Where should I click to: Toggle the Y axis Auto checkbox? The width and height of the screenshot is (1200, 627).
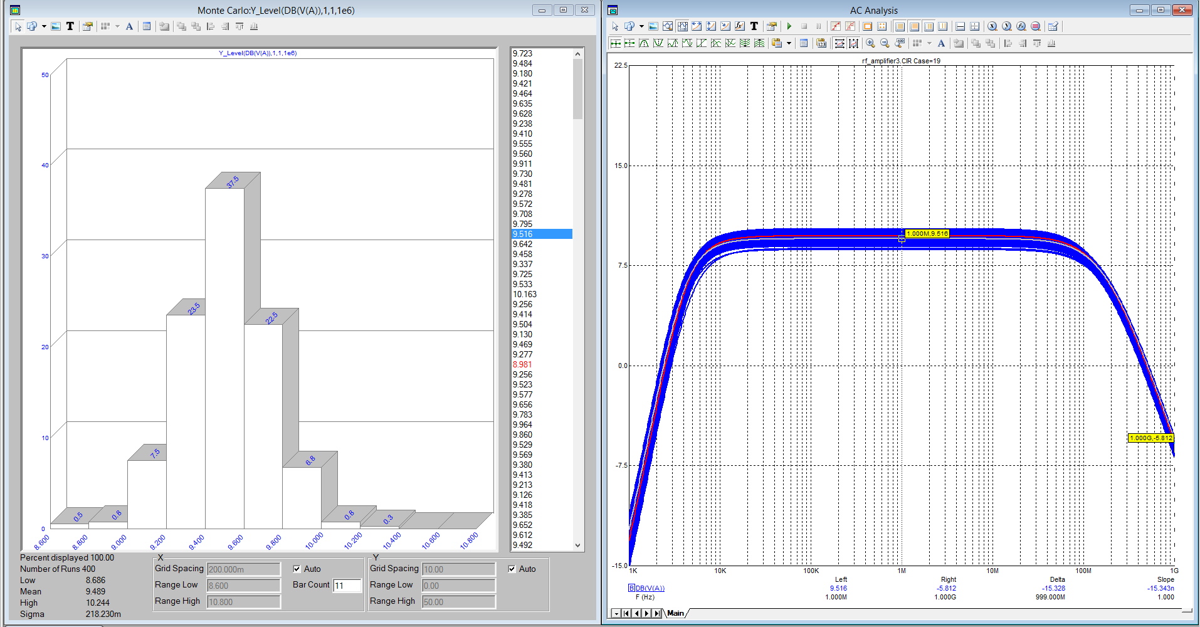pos(512,569)
